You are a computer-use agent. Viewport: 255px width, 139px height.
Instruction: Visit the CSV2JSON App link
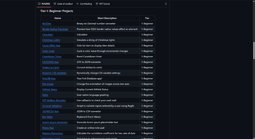tap(50, 62)
